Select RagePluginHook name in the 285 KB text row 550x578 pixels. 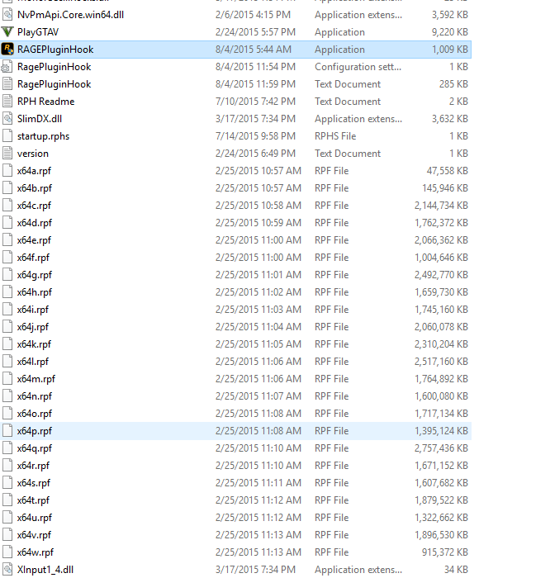pos(55,84)
